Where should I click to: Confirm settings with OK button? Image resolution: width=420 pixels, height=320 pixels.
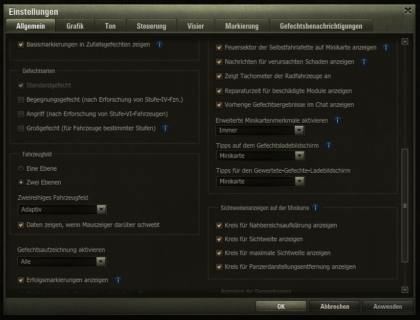click(x=281, y=306)
